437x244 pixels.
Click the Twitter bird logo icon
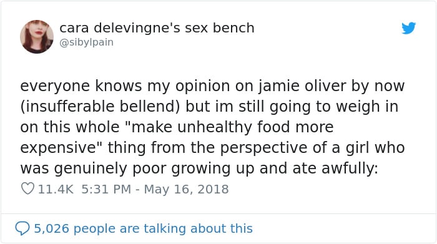[x=408, y=28]
